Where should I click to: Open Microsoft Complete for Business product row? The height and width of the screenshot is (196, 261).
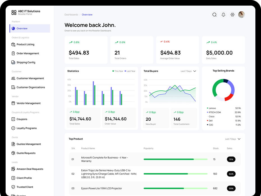(x=104, y=159)
